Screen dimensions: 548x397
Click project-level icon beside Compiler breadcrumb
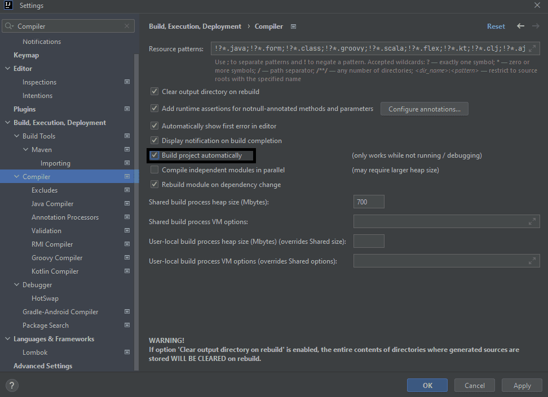tap(294, 26)
